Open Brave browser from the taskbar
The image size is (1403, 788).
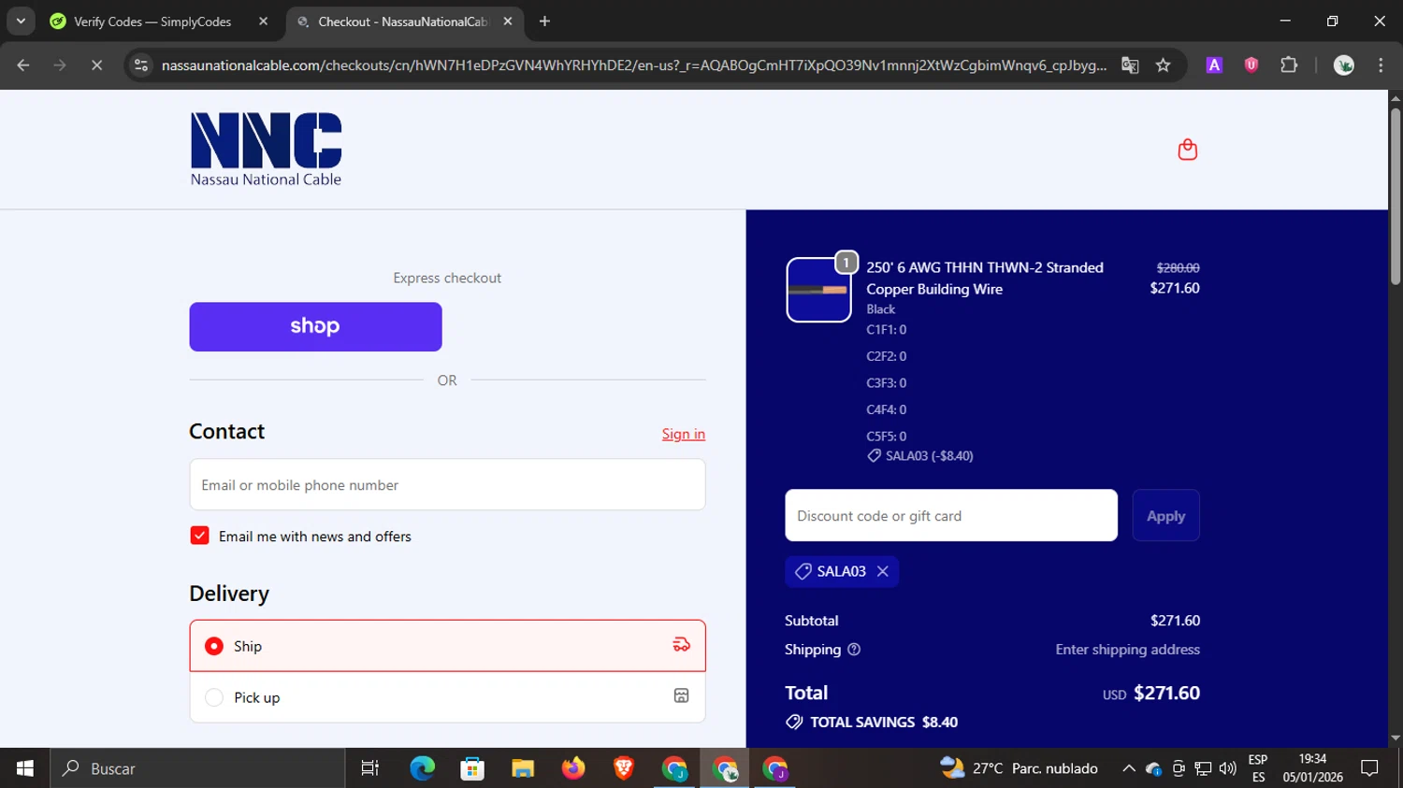point(624,768)
